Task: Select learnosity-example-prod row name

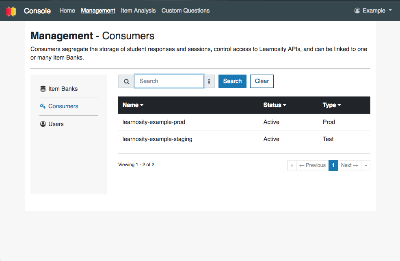Action: (154, 122)
